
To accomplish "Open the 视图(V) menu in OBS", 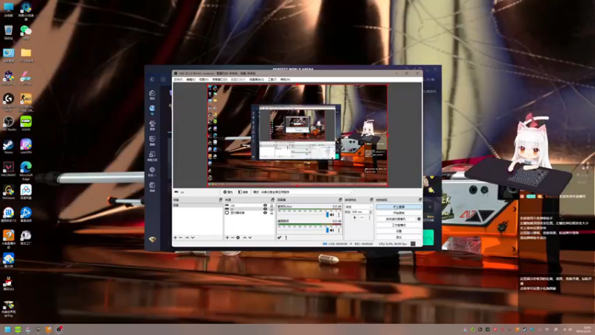I will coord(204,80).
